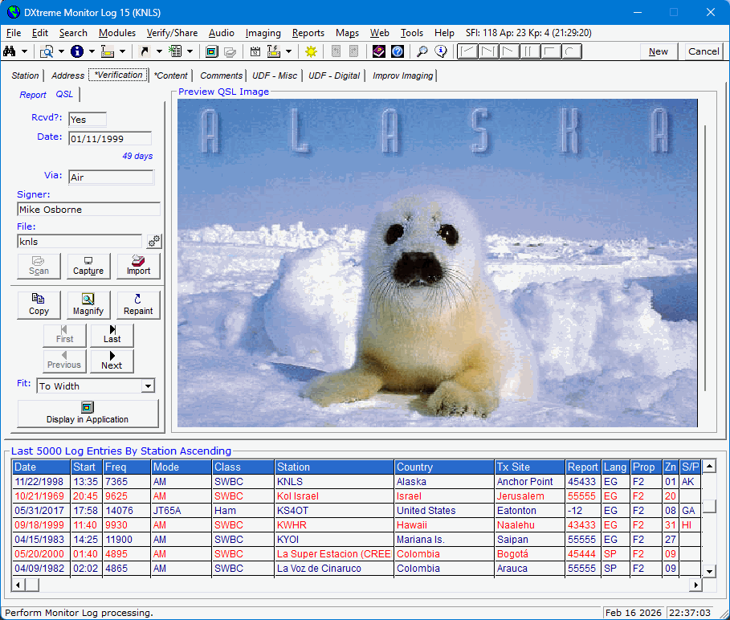Click the Display in Application button
Screen dimensions: 730x620
click(x=88, y=413)
